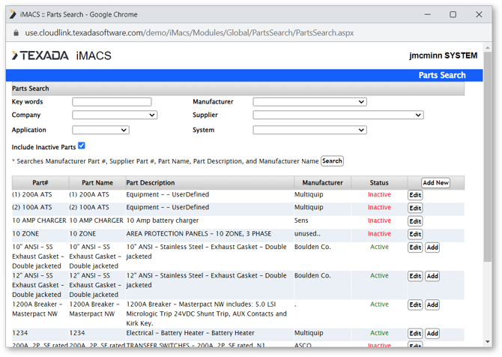Click the Part Name column header
The image size is (502, 357).
click(97, 183)
